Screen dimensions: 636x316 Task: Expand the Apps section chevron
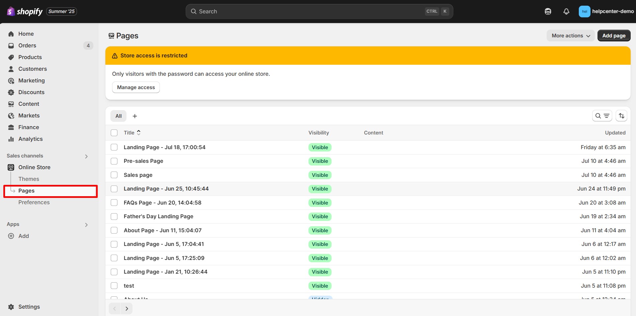[x=86, y=225]
